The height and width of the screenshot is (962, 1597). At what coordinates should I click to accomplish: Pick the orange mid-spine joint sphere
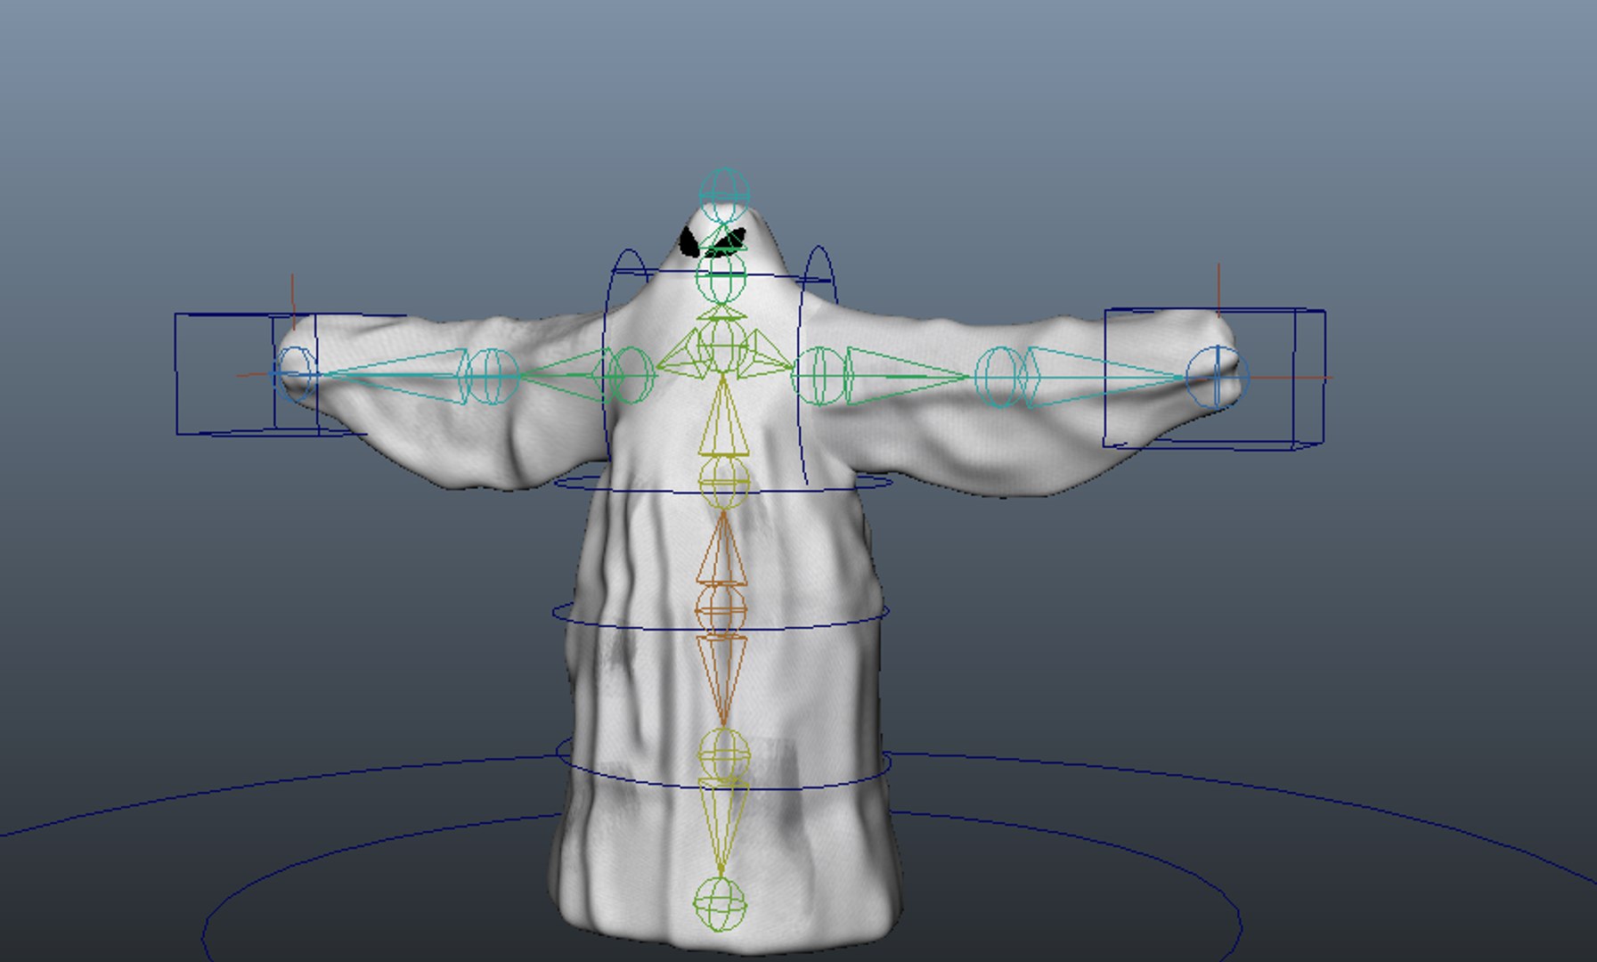coord(721,610)
